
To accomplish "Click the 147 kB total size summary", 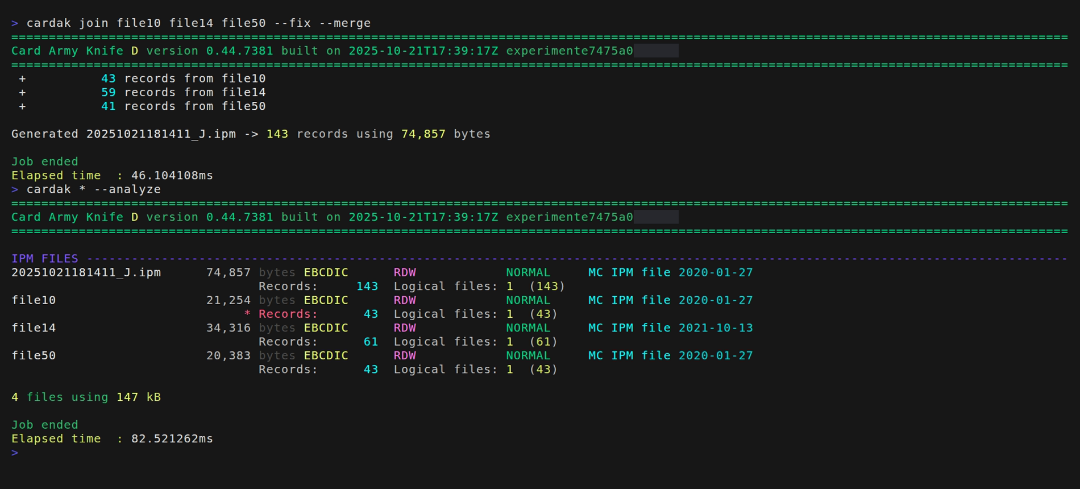I will [138, 397].
